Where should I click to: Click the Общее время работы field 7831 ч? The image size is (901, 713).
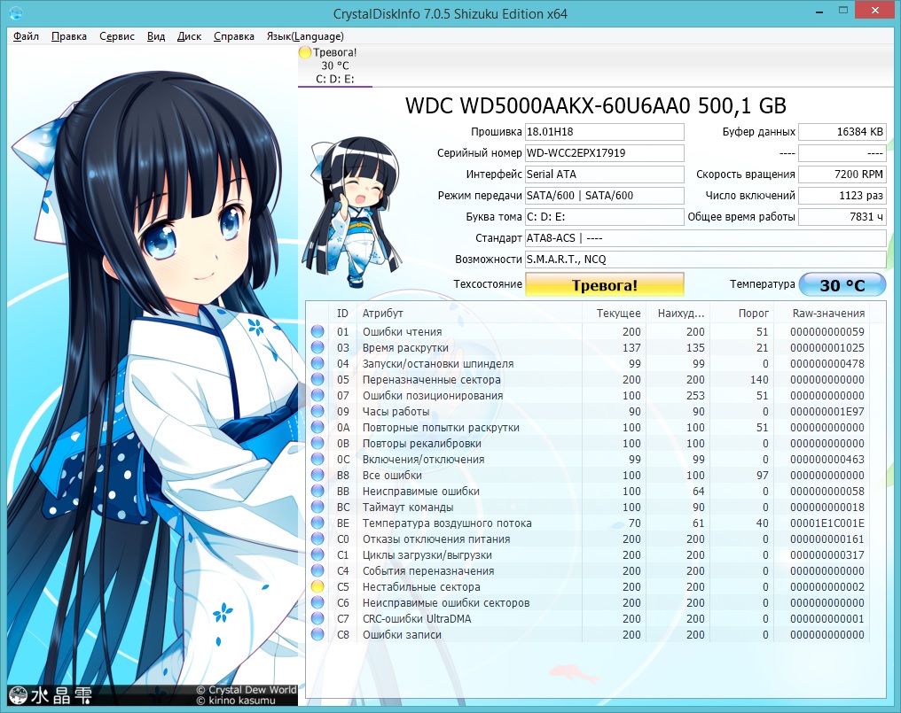pos(842,216)
